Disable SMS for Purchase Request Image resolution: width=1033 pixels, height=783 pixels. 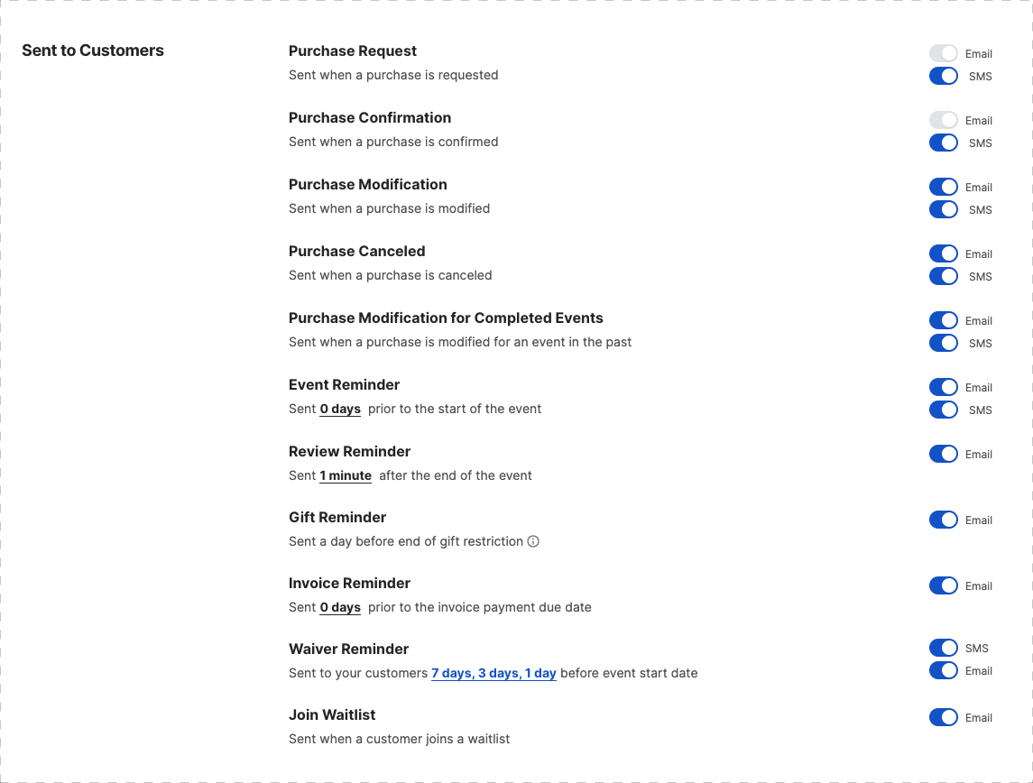[944, 76]
